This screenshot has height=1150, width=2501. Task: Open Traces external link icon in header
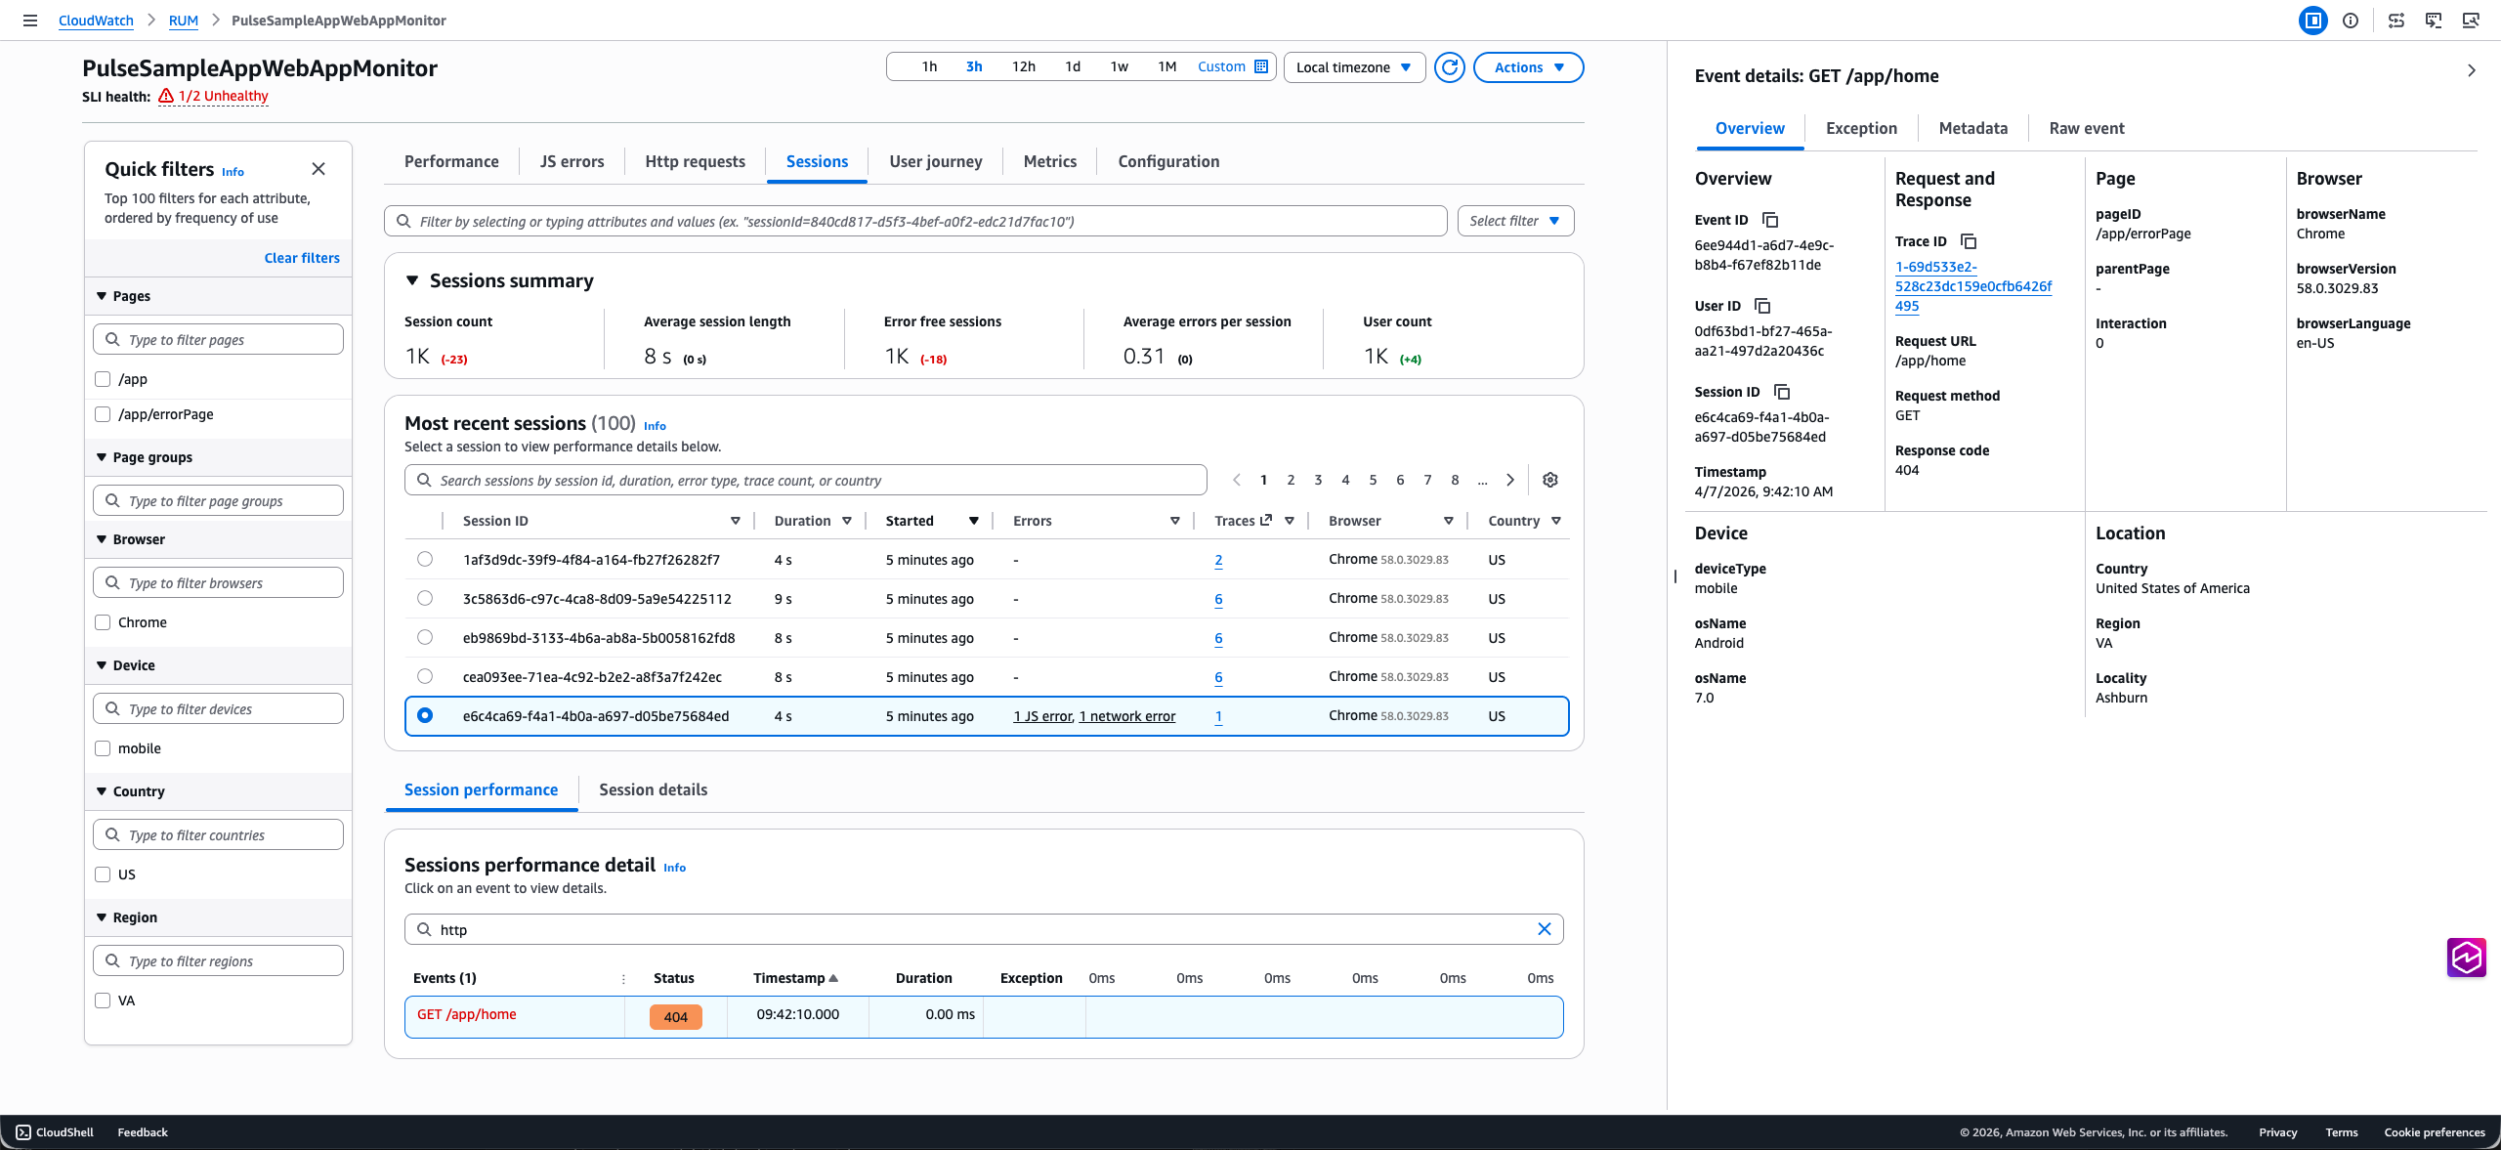(x=1266, y=520)
